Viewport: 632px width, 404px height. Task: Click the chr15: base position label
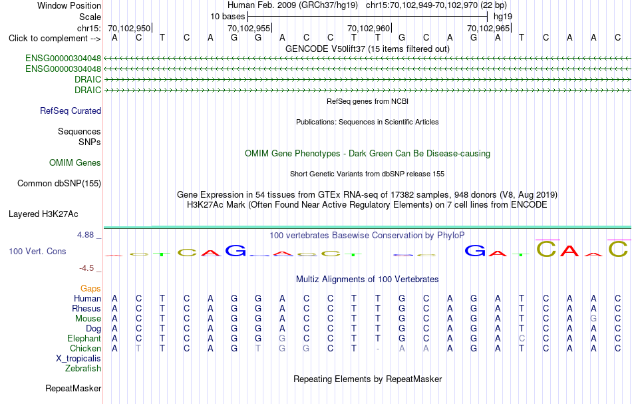click(89, 29)
